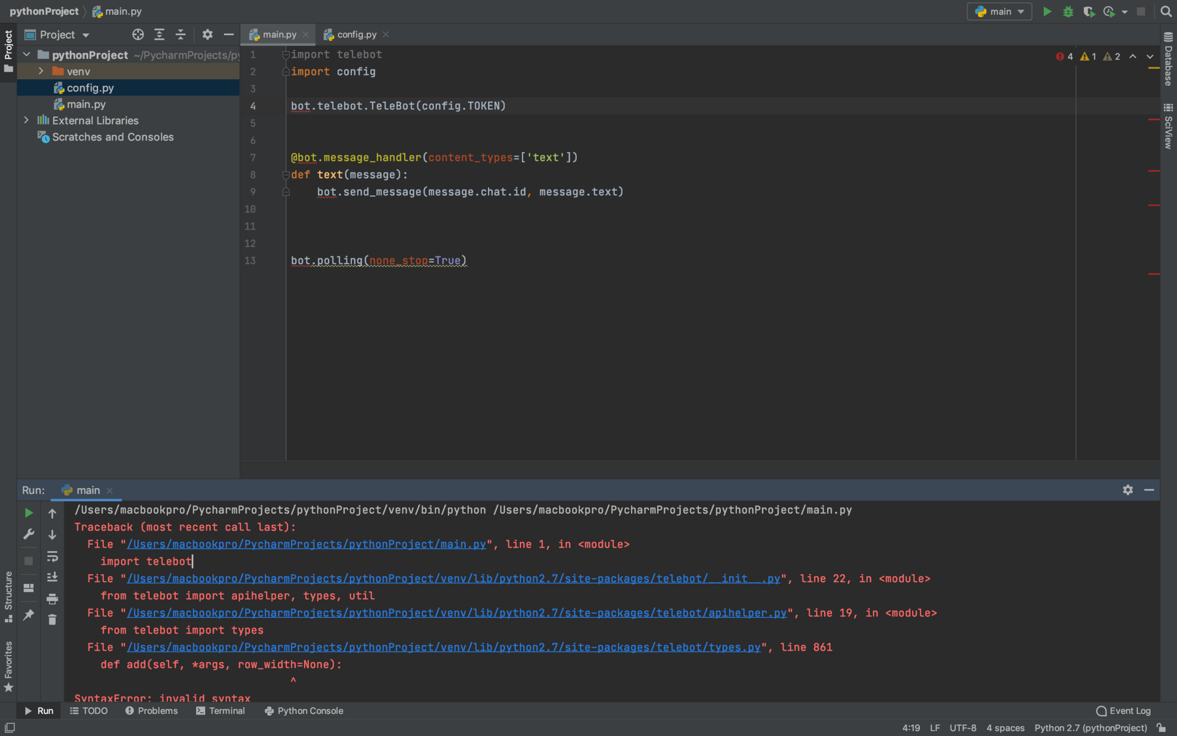Screen dimensions: 1177x736
Task: Rerun main in the Run panel
Action: coord(29,513)
